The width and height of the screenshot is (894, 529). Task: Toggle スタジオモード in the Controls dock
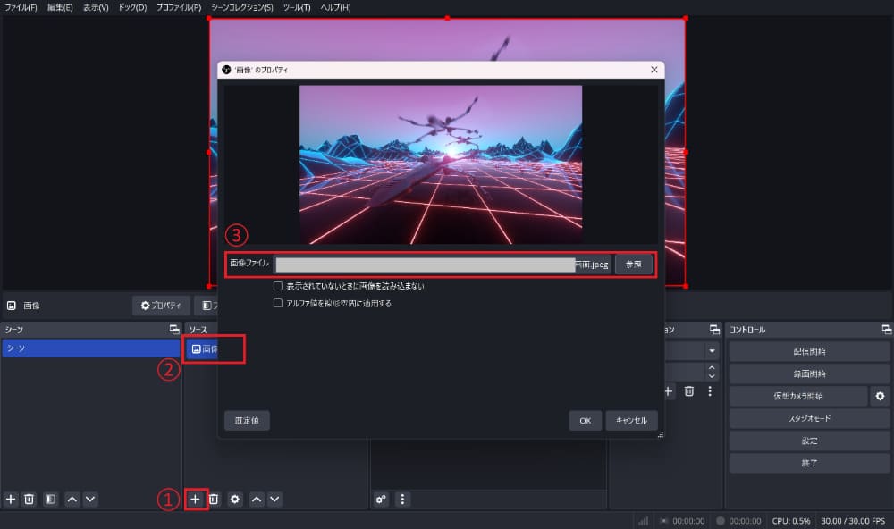coord(809,418)
